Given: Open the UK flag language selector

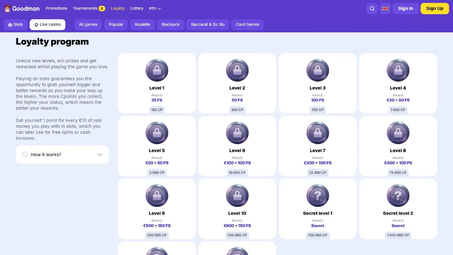Looking at the screenshot, I should tap(385, 8).
